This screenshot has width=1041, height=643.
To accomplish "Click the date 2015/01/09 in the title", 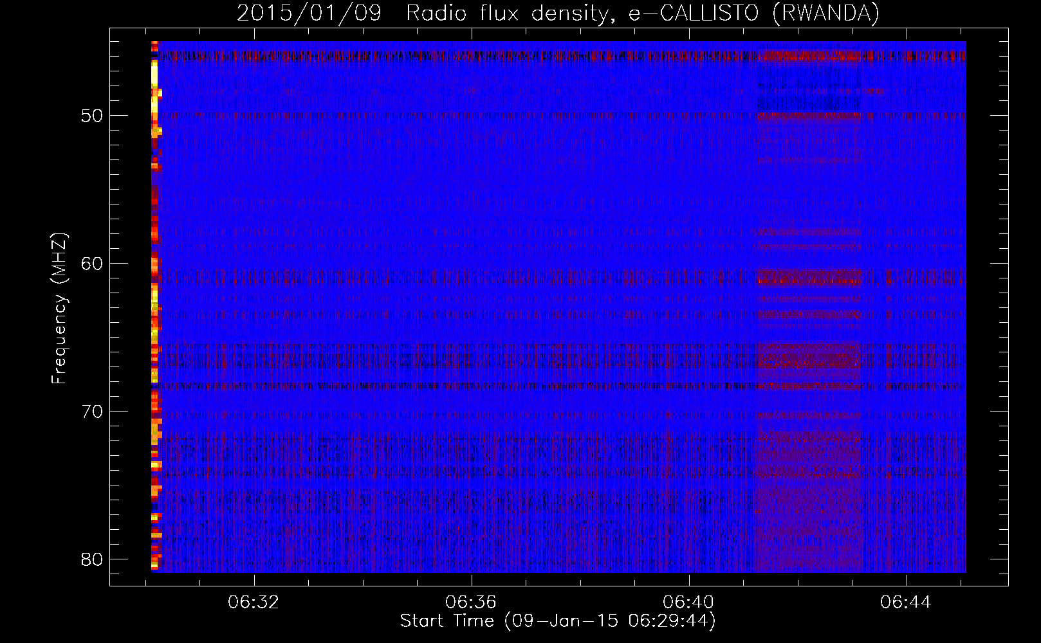I will [309, 13].
